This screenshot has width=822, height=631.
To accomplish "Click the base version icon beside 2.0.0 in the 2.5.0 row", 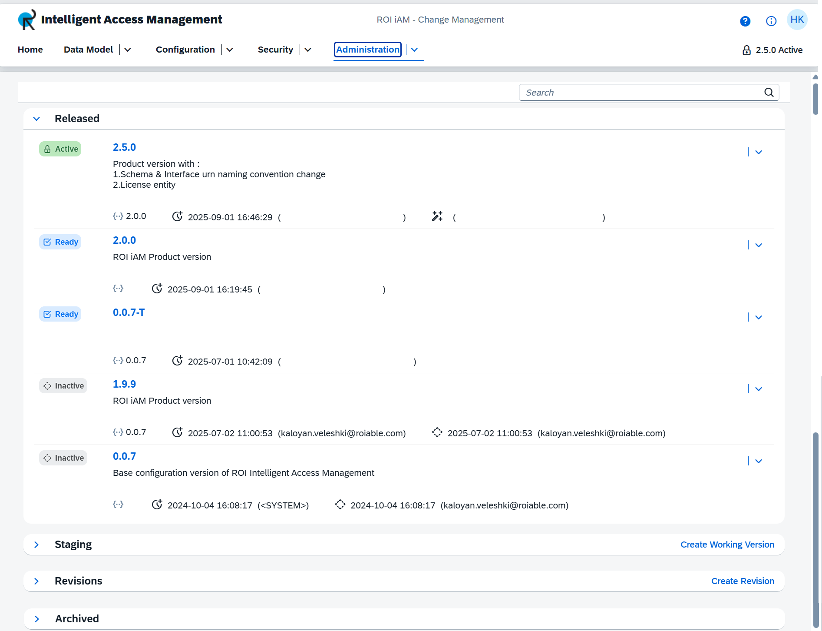I will (x=118, y=216).
